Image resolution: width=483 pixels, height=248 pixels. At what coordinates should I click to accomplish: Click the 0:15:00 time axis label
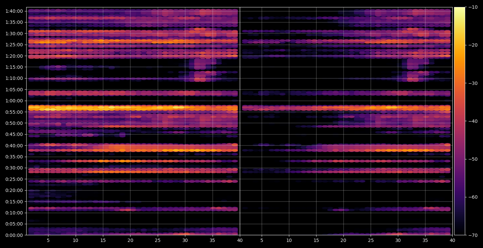(14, 202)
